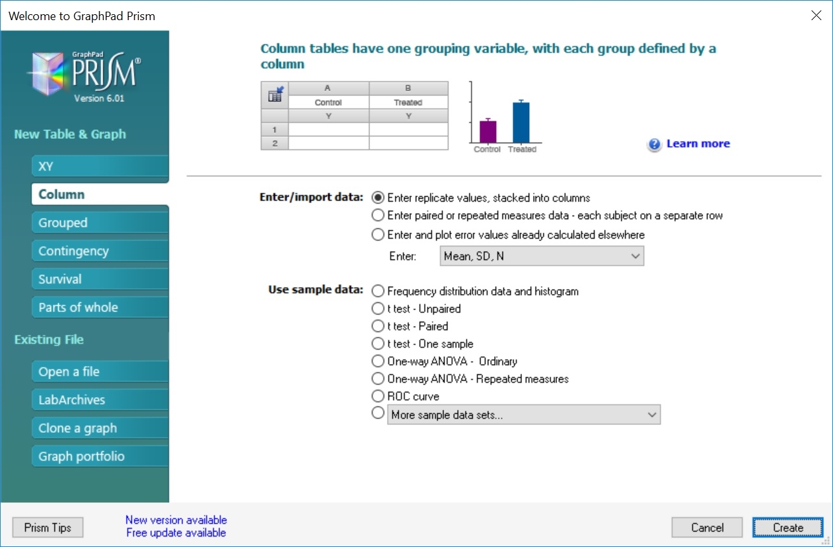Screen dimensions: 833x547
Task: Select the Contingency table type
Action: [99, 250]
